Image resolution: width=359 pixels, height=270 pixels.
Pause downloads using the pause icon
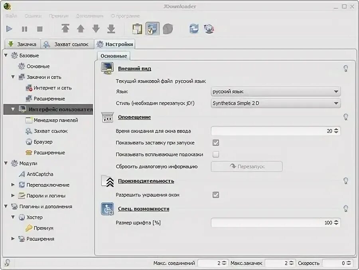[24, 29]
